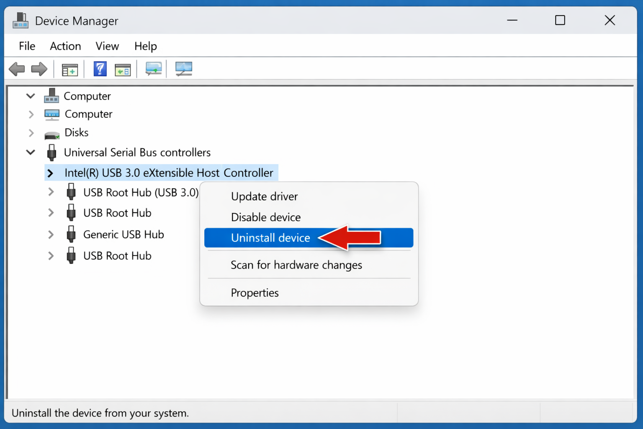Click the Properties toolbar icon
643x429 pixels.
123,69
